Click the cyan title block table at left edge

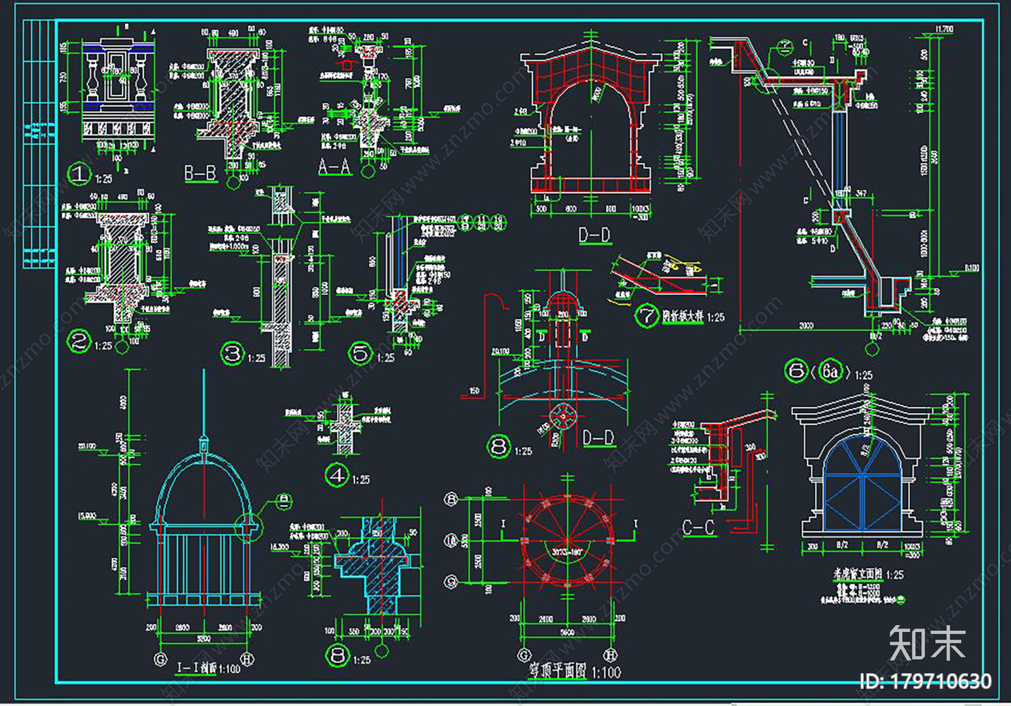tap(39, 144)
